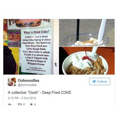Click the tweet text about Deep Fried COKE
The image size is (121, 121).
pos(40,93)
